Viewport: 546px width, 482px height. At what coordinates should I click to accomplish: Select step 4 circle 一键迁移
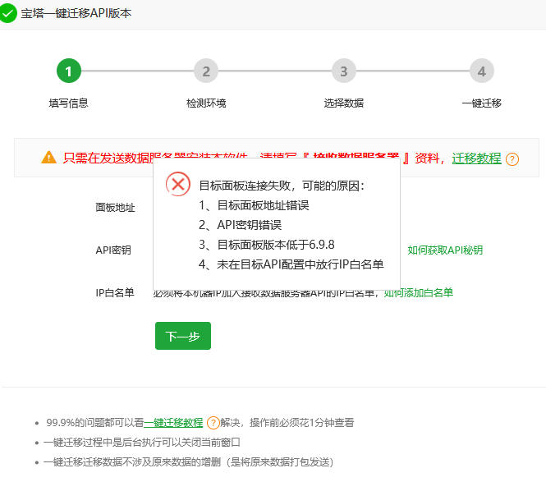pos(482,71)
